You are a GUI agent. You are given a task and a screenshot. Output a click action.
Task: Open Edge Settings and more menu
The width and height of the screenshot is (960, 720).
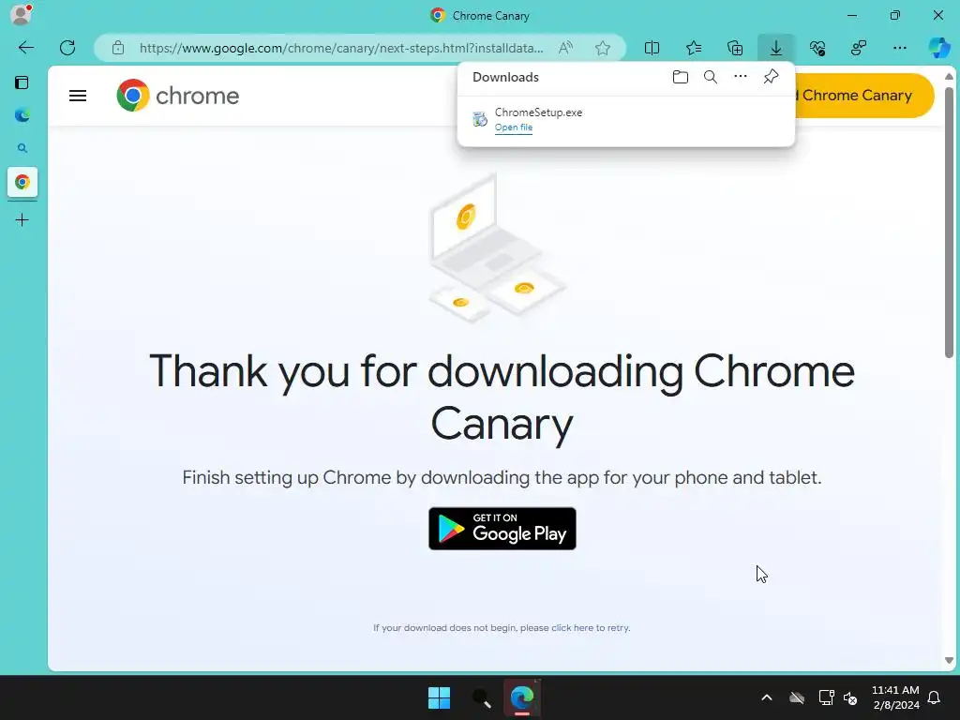(x=899, y=48)
